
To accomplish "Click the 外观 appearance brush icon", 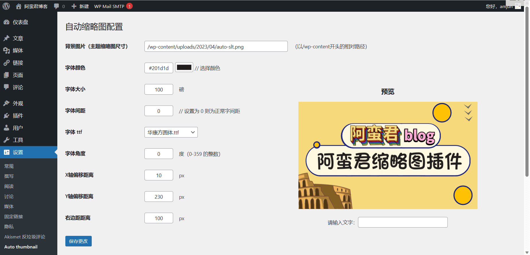I will pos(6,103).
